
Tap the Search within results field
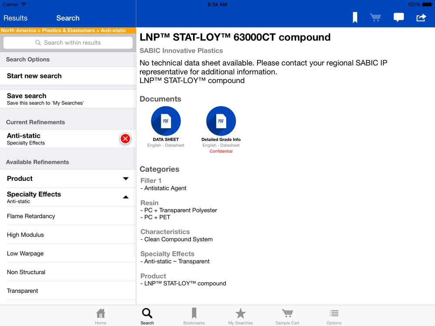pos(68,43)
